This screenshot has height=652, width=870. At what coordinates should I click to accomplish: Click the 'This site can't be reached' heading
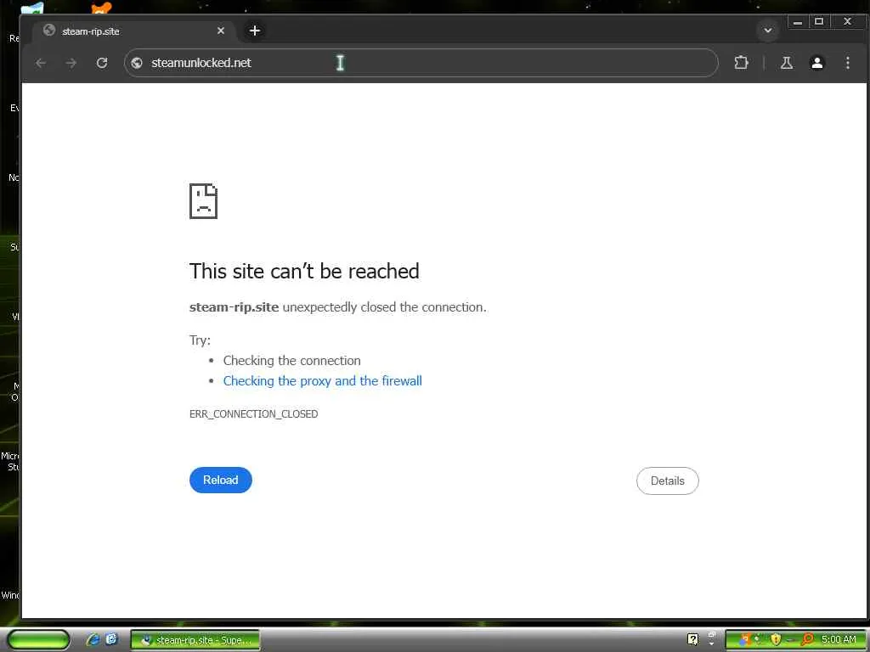[304, 271]
